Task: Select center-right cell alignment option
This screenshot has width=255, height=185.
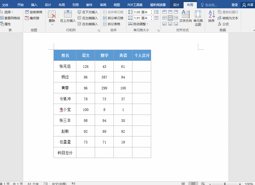Action: pyautogui.click(x=176, y=18)
